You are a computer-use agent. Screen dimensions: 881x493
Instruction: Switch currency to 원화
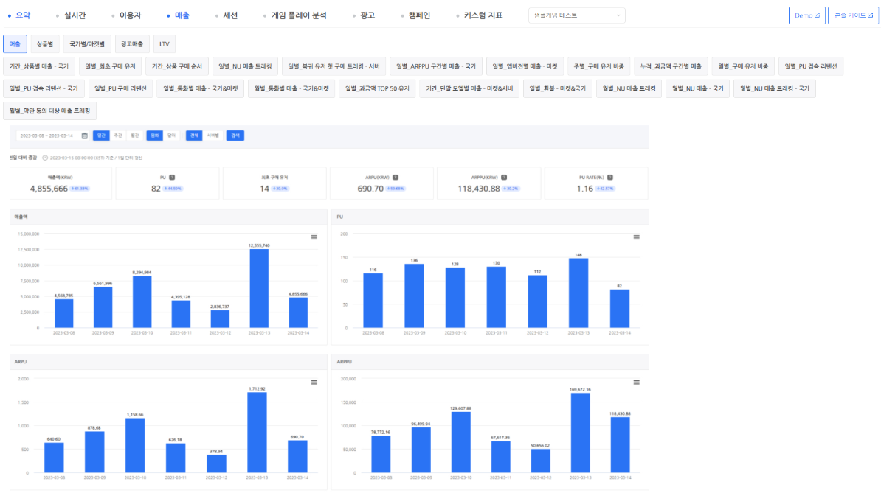pyautogui.click(x=154, y=136)
